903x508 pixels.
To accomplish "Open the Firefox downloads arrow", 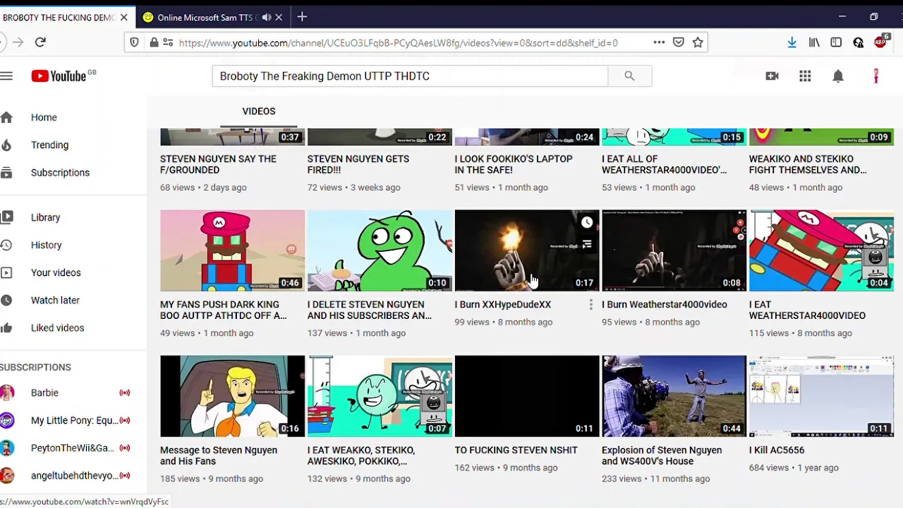I will click(792, 42).
